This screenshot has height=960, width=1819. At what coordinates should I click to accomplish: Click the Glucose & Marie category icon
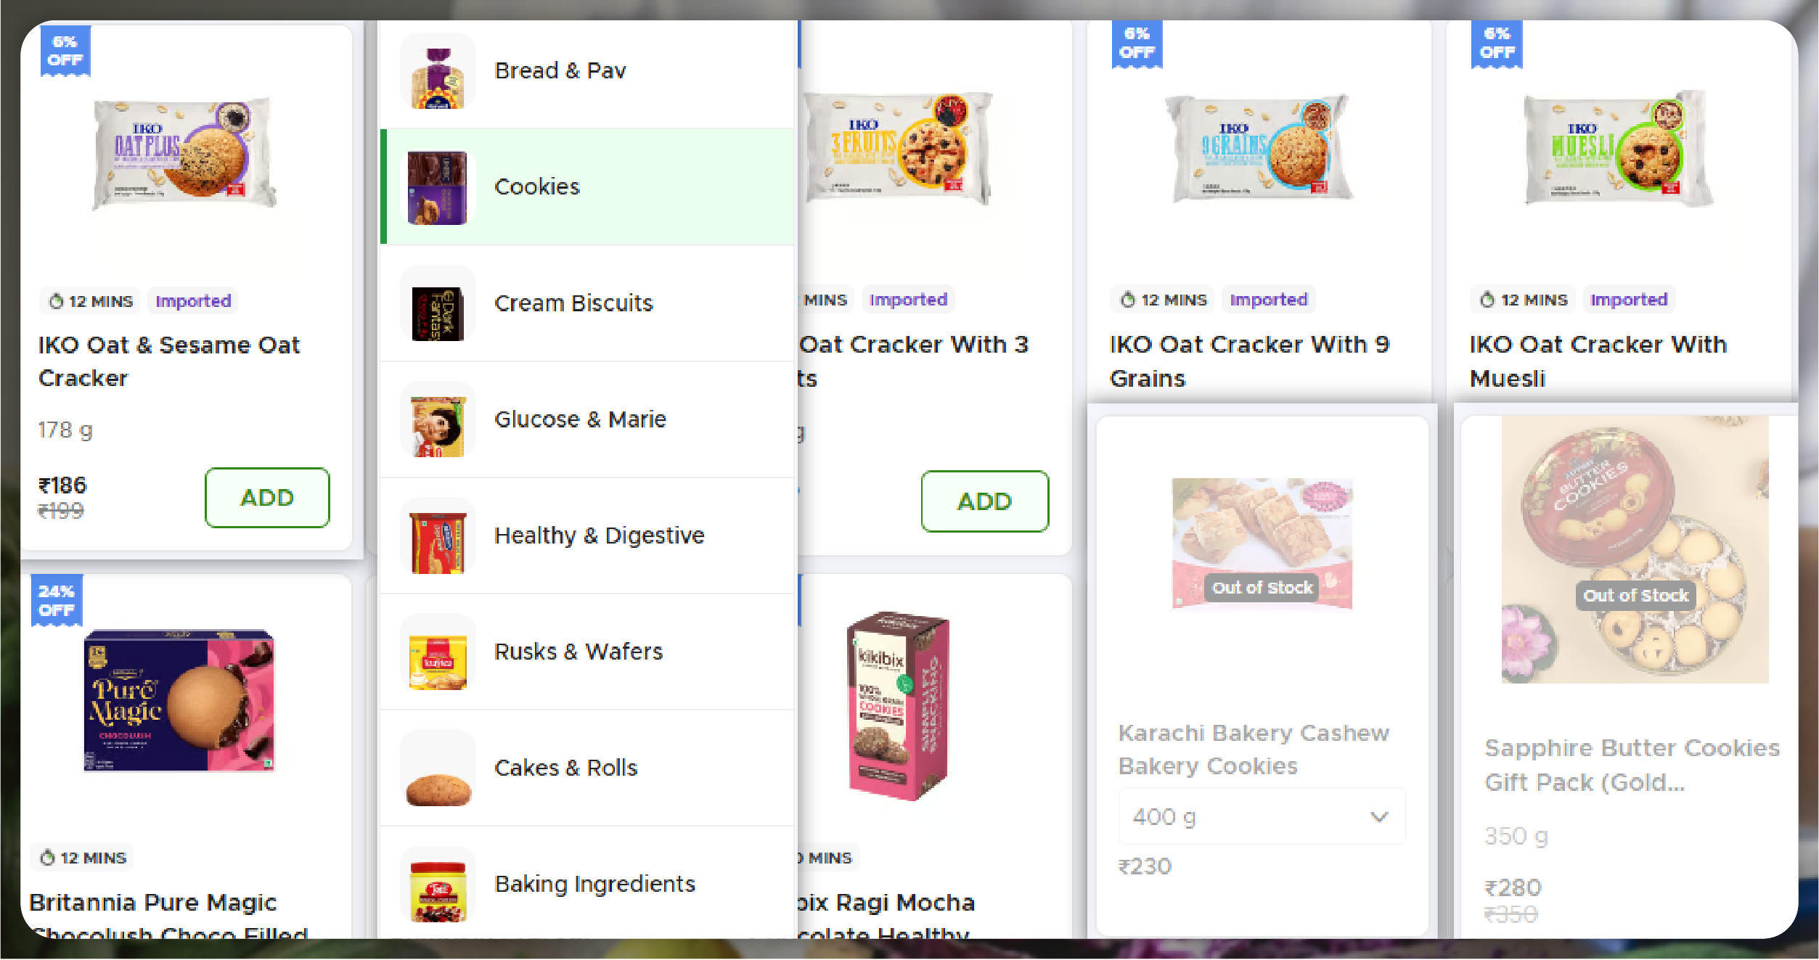pos(438,420)
